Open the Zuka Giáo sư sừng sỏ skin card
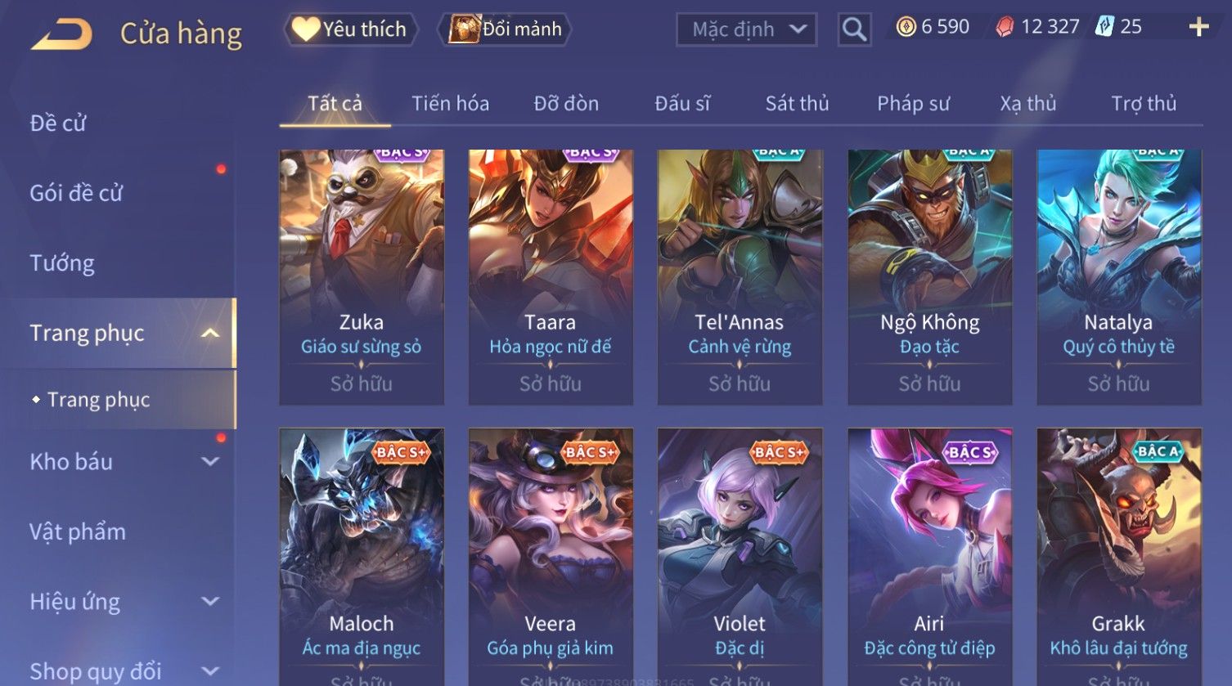 pos(362,277)
